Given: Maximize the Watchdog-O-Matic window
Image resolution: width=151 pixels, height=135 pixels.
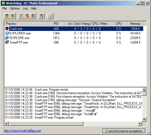Looking at the screenshot, I should pos(142,3).
